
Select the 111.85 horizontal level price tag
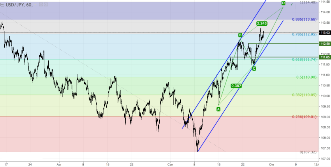click(x=324, y=57)
